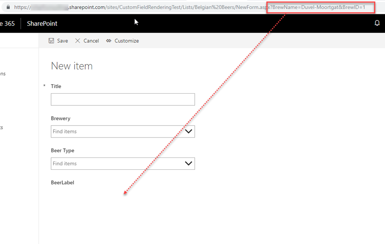
Task: Click the BrewName query string in the URL
Action: 301,7
